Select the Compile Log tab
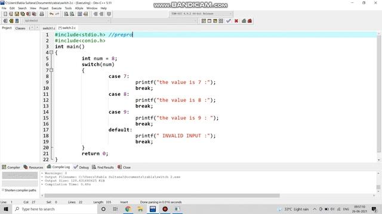 pos(58,167)
